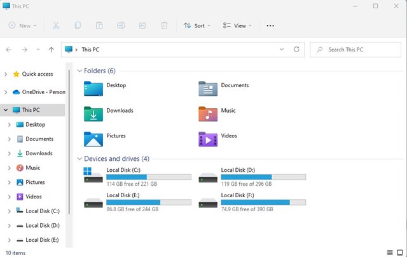
Task: Go back with the left arrow
Action: (x=8, y=50)
